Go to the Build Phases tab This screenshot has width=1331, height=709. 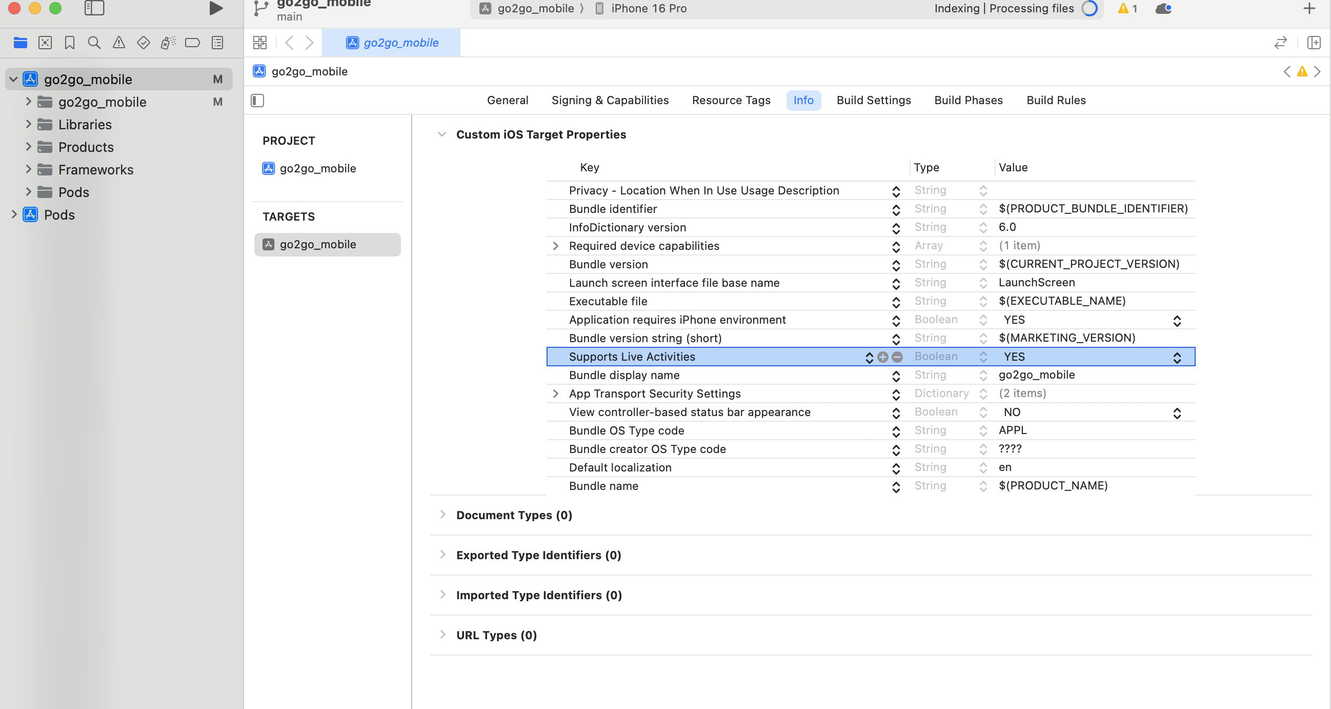click(x=969, y=101)
